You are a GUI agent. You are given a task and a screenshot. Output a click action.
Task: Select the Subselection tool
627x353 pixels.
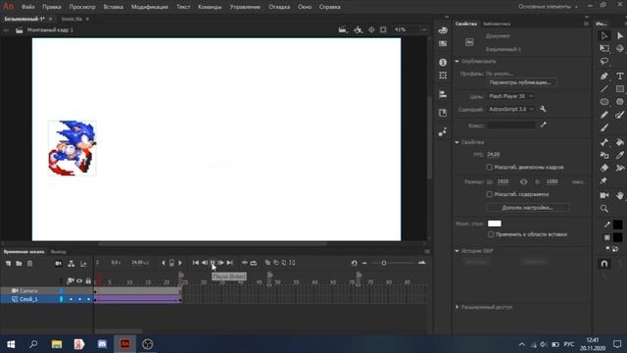620,35
